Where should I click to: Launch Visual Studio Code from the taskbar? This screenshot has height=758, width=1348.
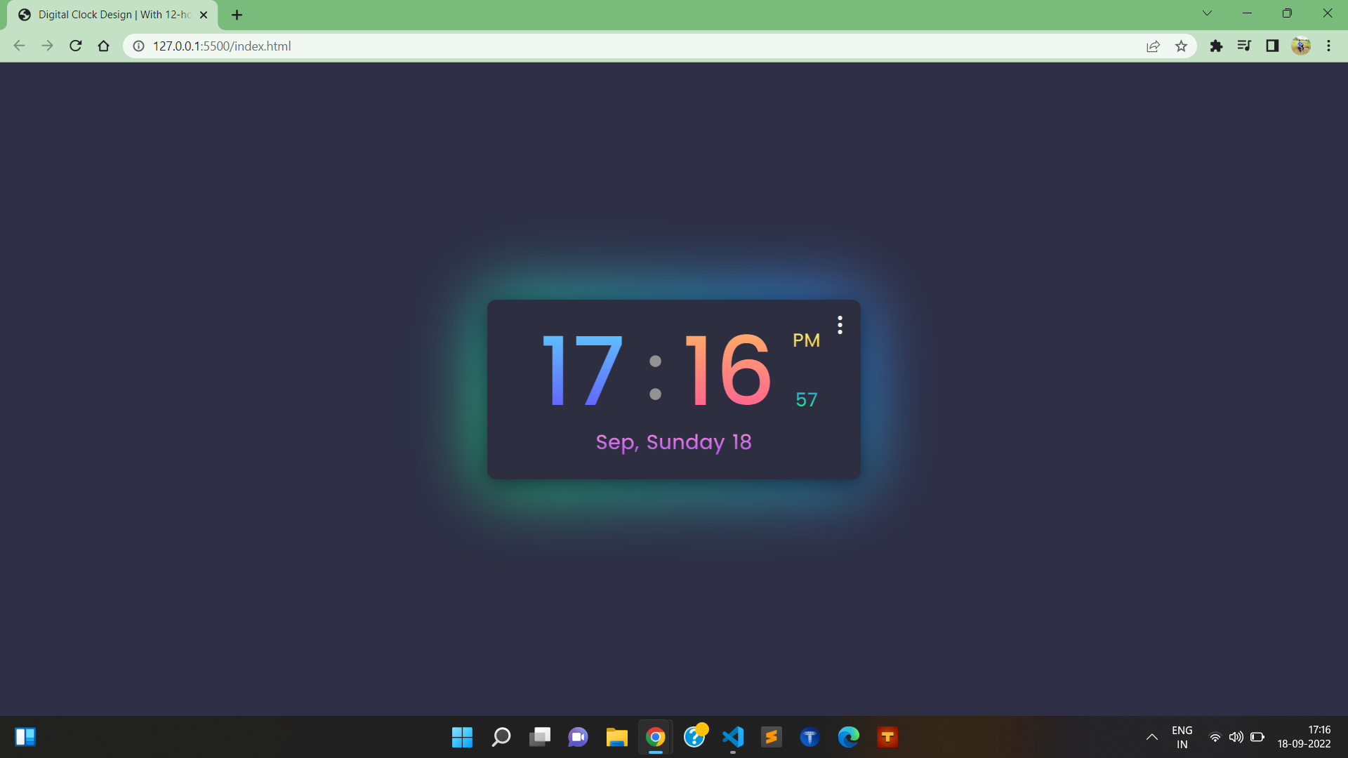pos(732,737)
